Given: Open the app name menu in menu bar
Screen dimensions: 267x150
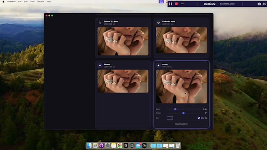Looking at the screenshot, I should (x=11, y=2).
